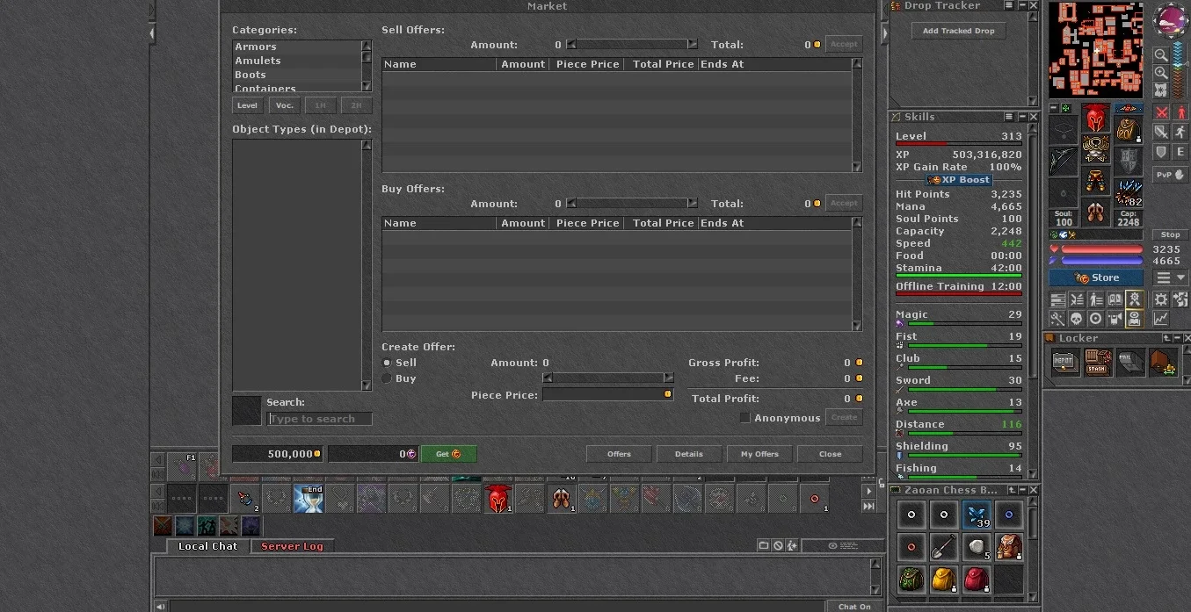
Task: Click the XP Boost button
Action: 958,180
